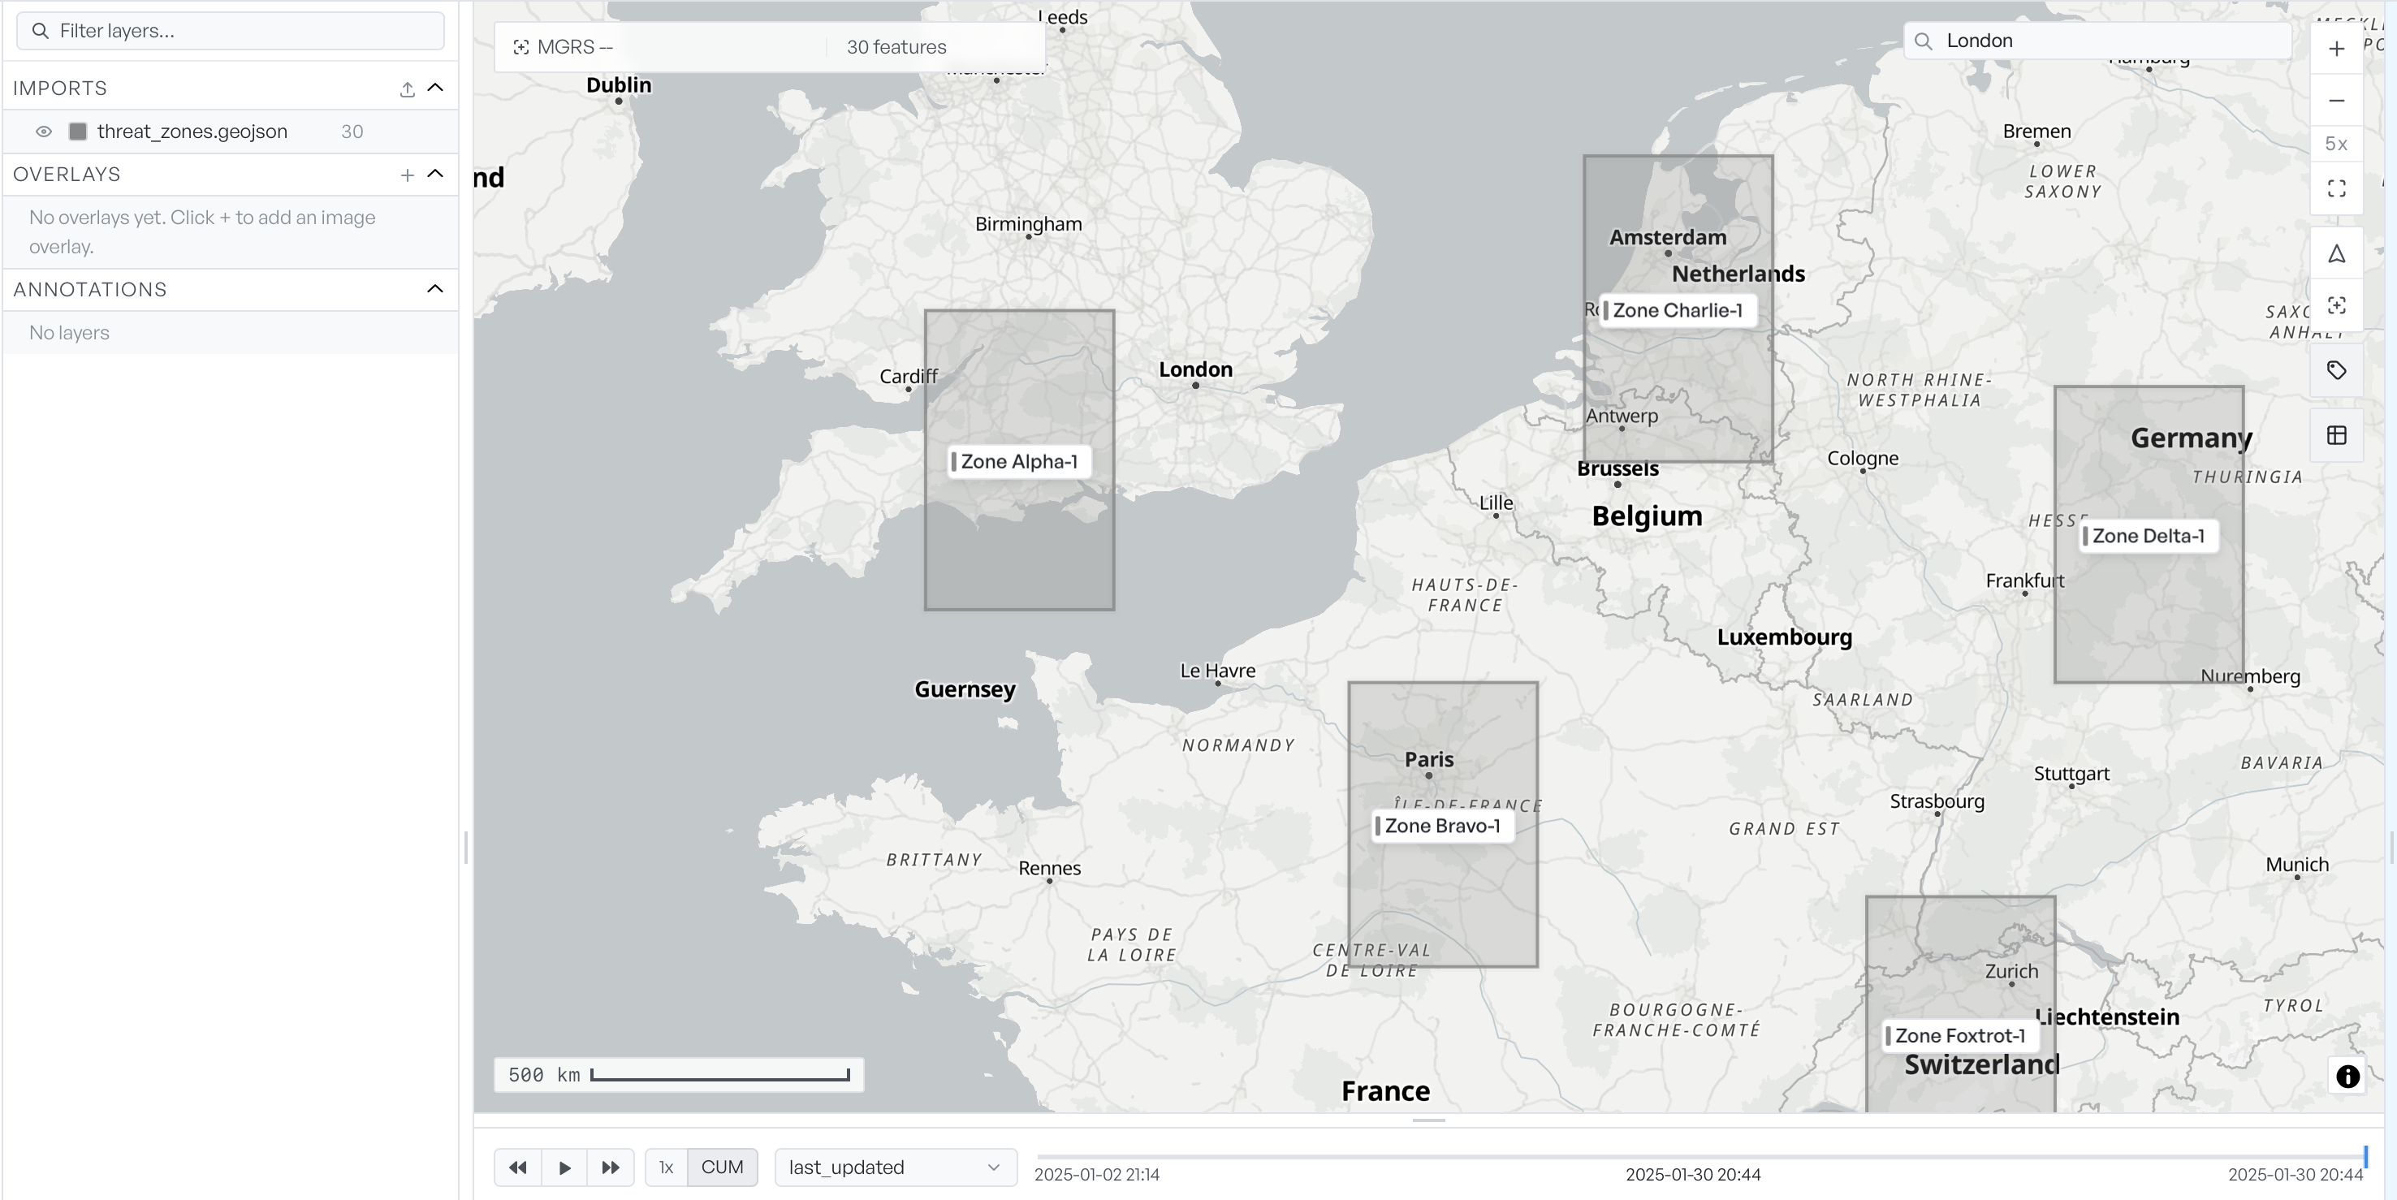The width and height of the screenshot is (2397, 1200).
Task: Toggle visibility of threat_zones.geojson layer
Action: [x=44, y=132]
